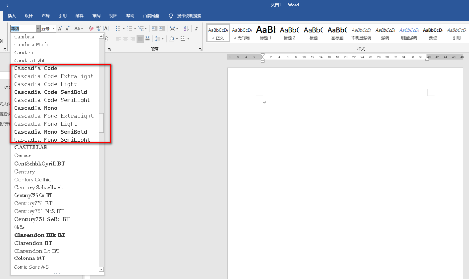The width and height of the screenshot is (469, 279).
Task: Expand numbering library dropdown arrow
Action: click(135, 28)
